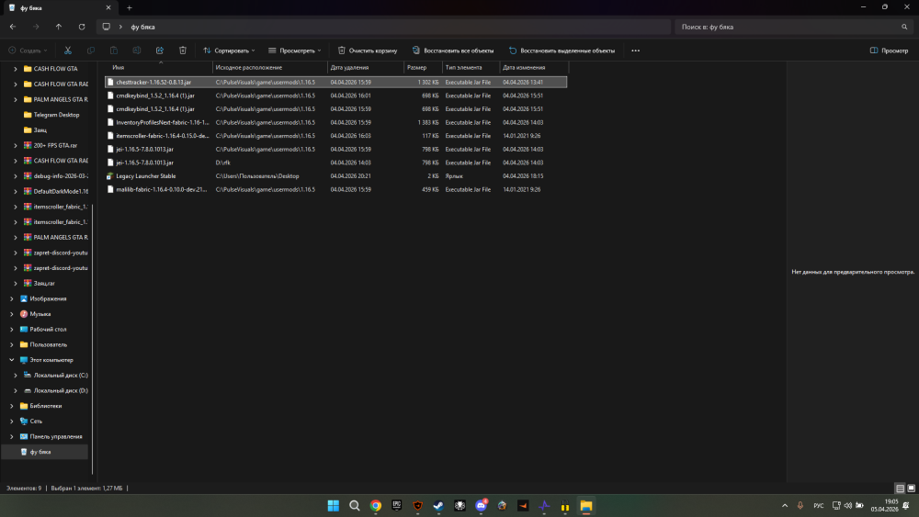Go up one folder level arrow
Viewport: 919px width, 517px height.
[59, 27]
